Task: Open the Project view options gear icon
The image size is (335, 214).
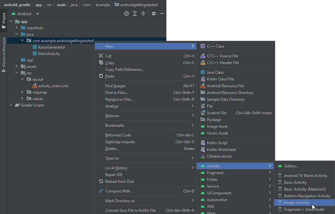Action: click(x=154, y=14)
